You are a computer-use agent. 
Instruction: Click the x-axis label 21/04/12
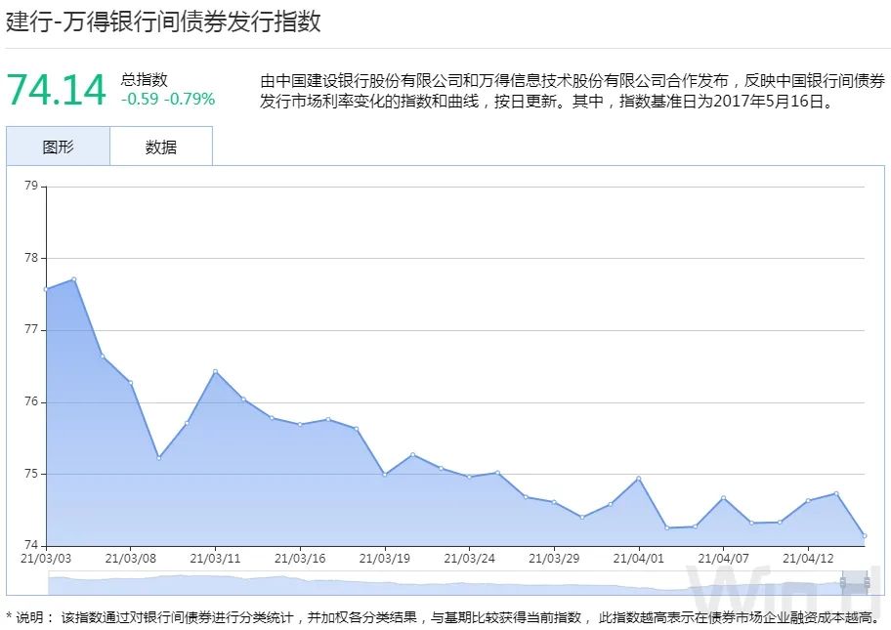click(808, 559)
